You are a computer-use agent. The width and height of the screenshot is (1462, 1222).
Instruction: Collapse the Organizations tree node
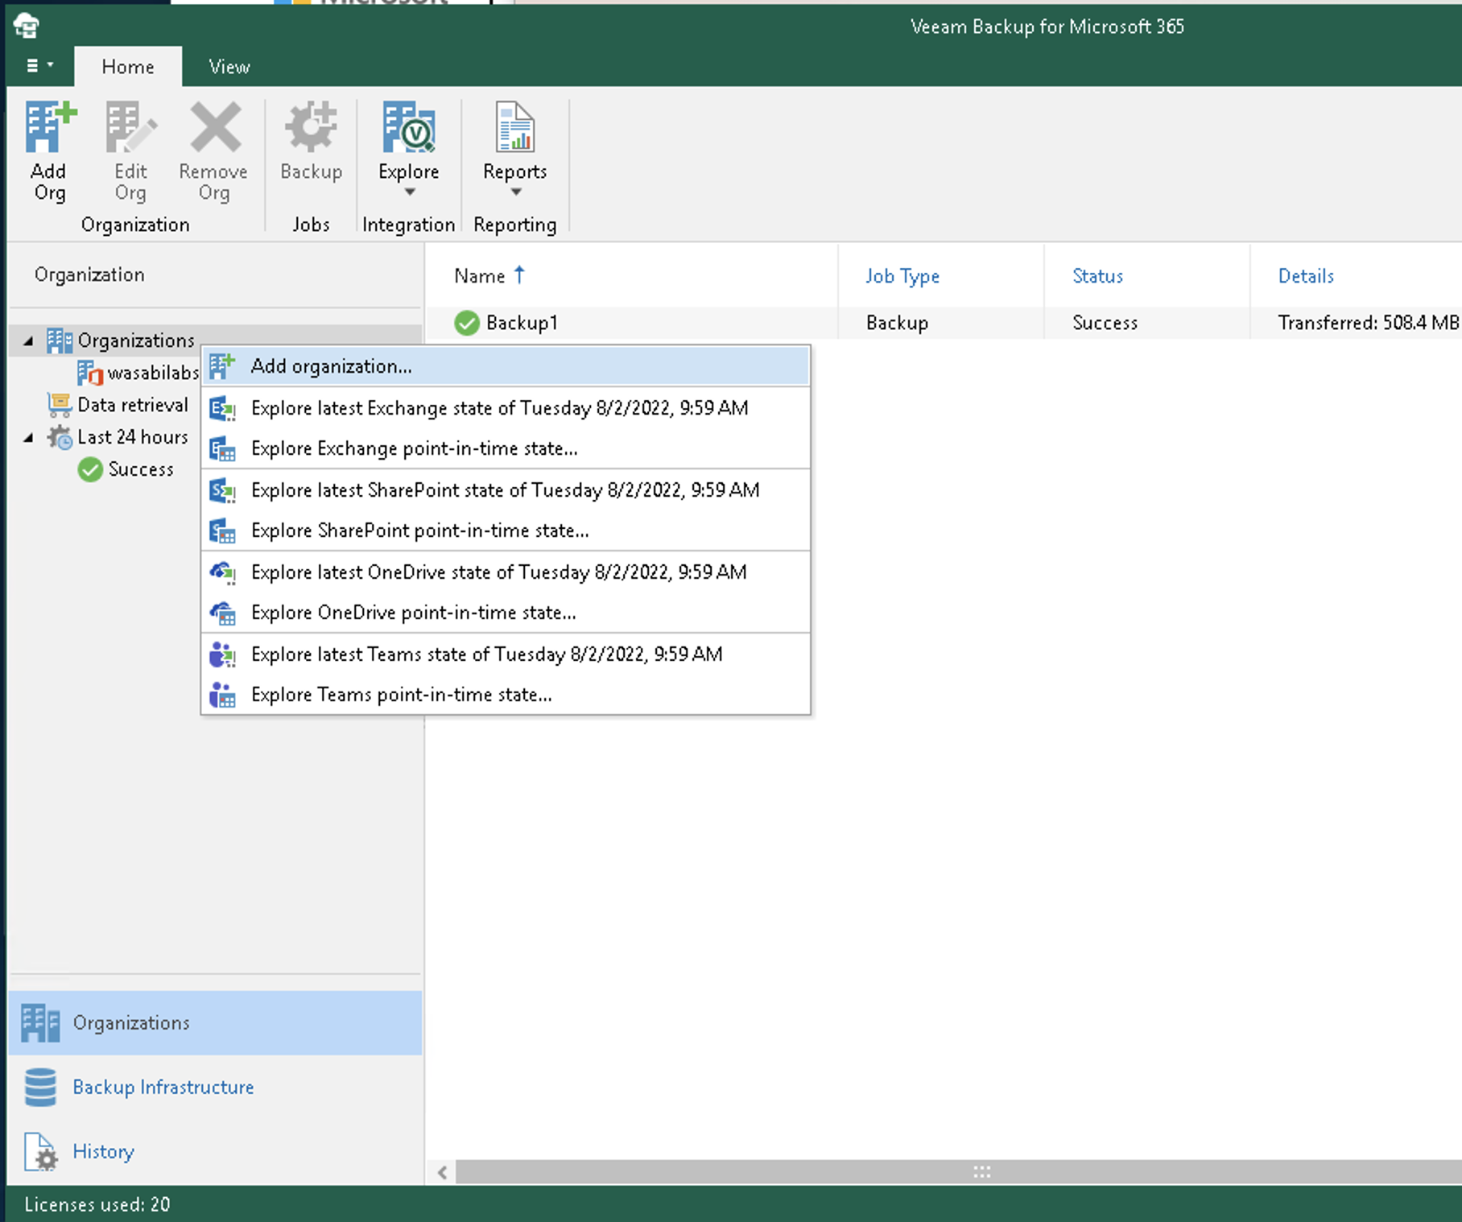tap(28, 341)
